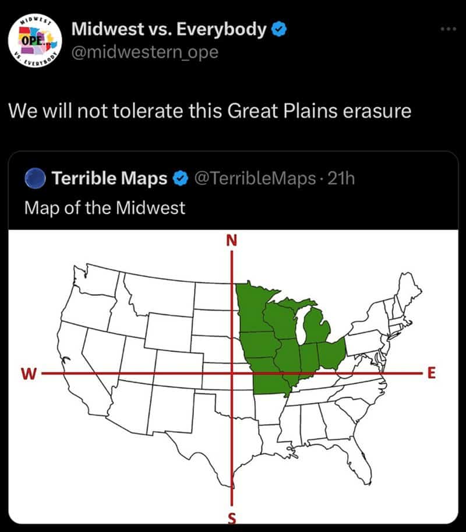Click the Midwest vs. Everybody display name
Screen dimensions: 466x532
coord(169,29)
